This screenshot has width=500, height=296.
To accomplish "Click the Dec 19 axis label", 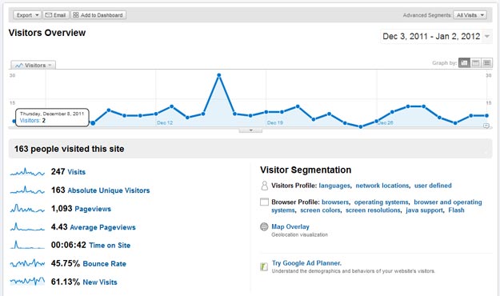I will pos(275,123).
